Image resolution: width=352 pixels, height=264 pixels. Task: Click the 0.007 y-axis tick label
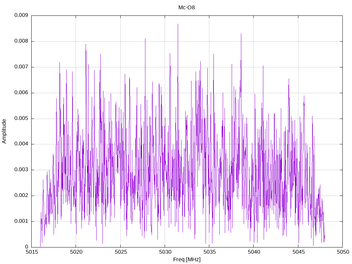[21, 67]
